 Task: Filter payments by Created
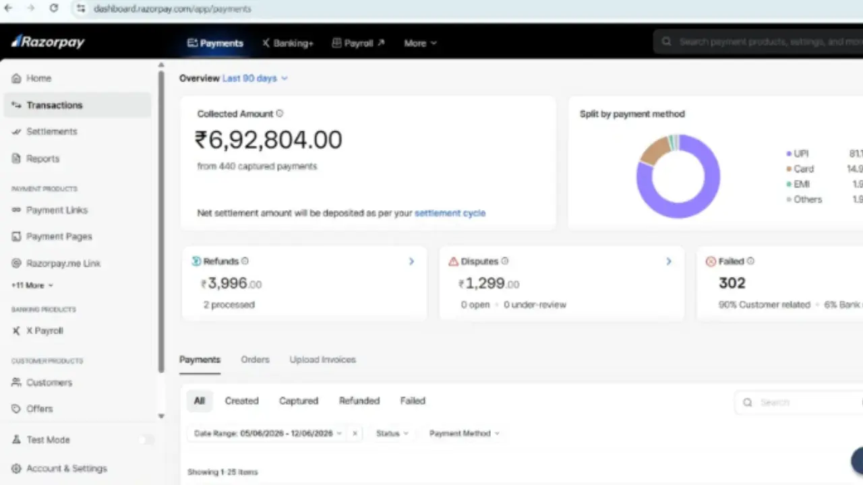241,401
